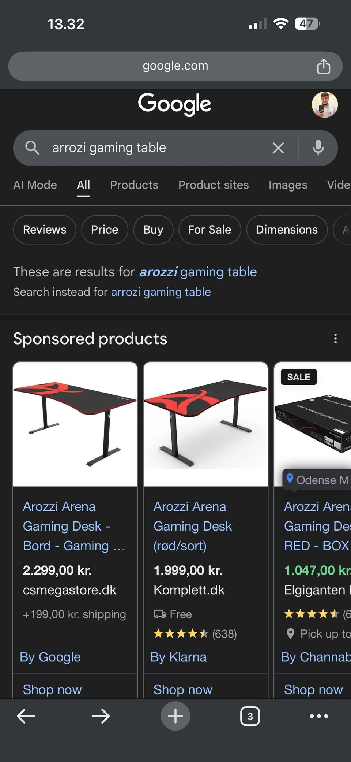Clear search text with X icon
Viewport: 351px width, 762px height.
[278, 148]
